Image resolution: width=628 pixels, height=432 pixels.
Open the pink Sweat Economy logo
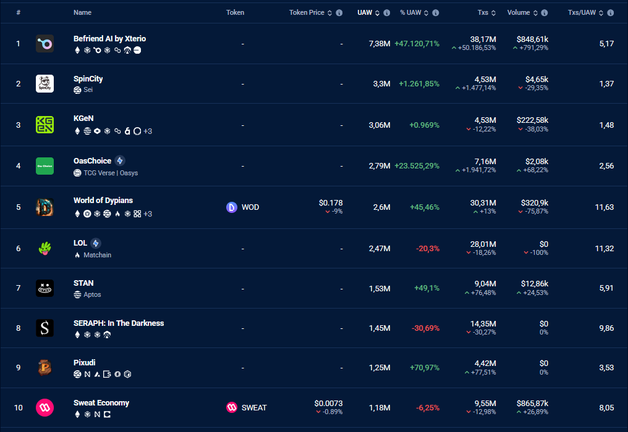45,407
